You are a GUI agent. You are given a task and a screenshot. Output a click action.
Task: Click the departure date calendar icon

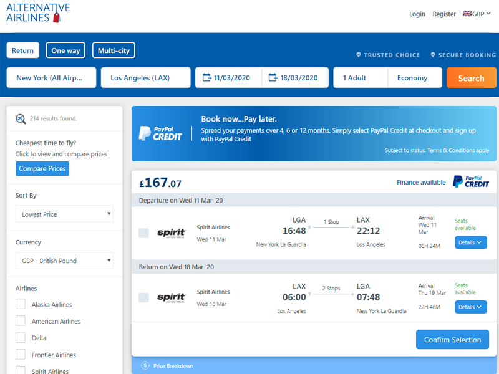click(206, 77)
